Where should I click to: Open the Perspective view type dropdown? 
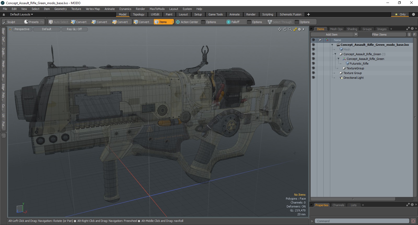pos(22,29)
